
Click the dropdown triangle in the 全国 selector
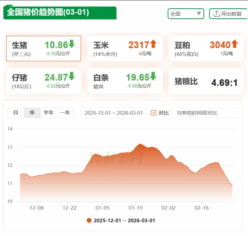click(199, 13)
